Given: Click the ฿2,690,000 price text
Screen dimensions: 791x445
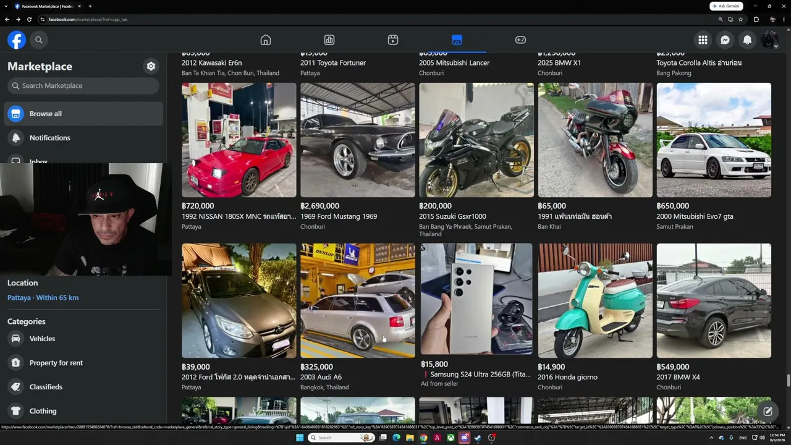Looking at the screenshot, I should [x=319, y=206].
